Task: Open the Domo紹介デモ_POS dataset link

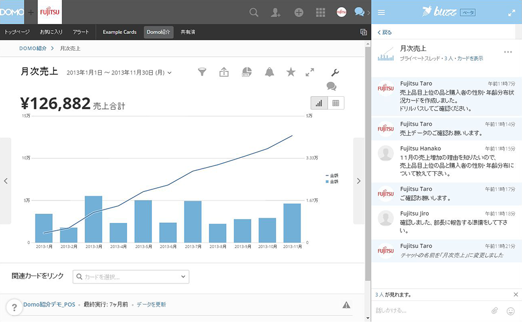Action: 49,304
